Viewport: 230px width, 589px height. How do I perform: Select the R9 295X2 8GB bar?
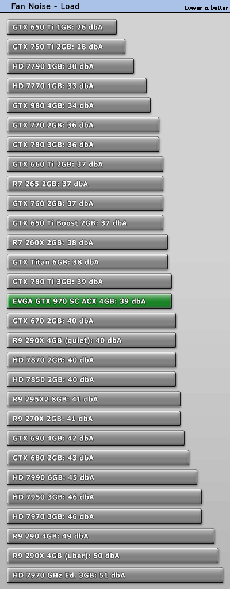pyautogui.click(x=94, y=399)
